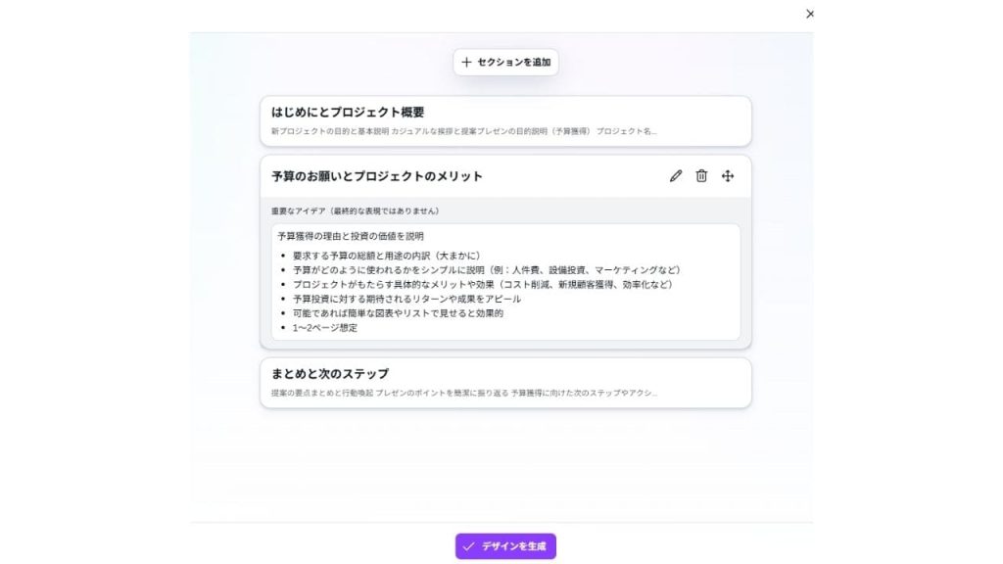The width and height of the screenshot is (1003, 564).
Task: Click the 1〜2ページ想定 bullet line
Action: [x=325, y=328]
